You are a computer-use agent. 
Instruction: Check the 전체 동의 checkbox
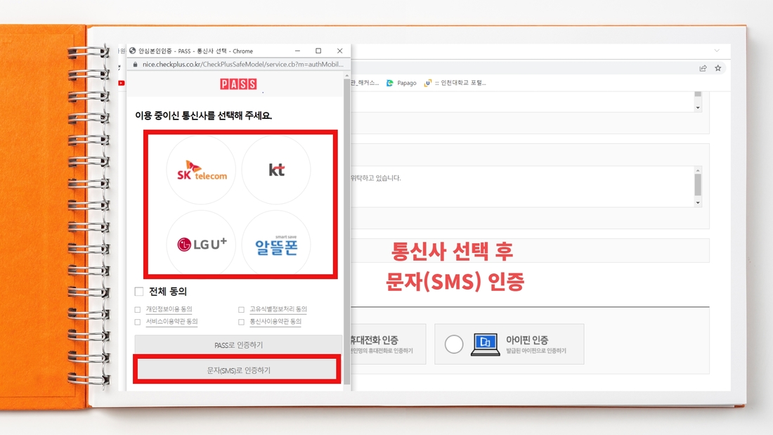(139, 292)
